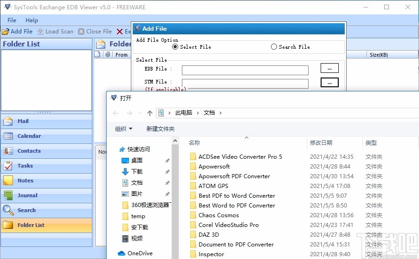Click 此电脑 in the address breadcrumb
The height and width of the screenshot is (259, 419).
184,113
